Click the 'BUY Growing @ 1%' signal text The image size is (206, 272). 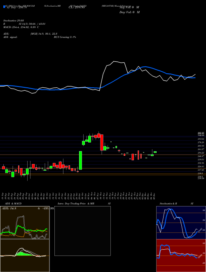(x=65, y=37)
